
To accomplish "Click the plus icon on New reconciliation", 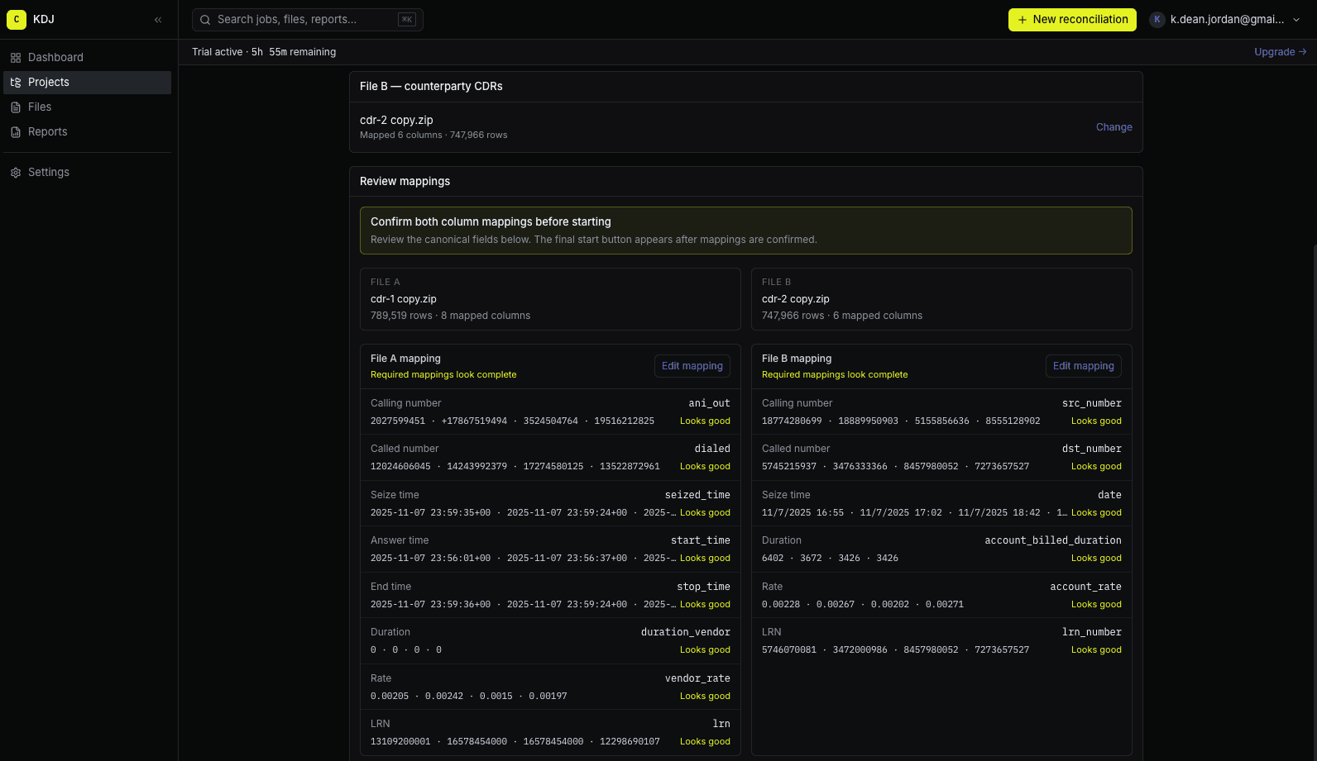I will click(1022, 20).
